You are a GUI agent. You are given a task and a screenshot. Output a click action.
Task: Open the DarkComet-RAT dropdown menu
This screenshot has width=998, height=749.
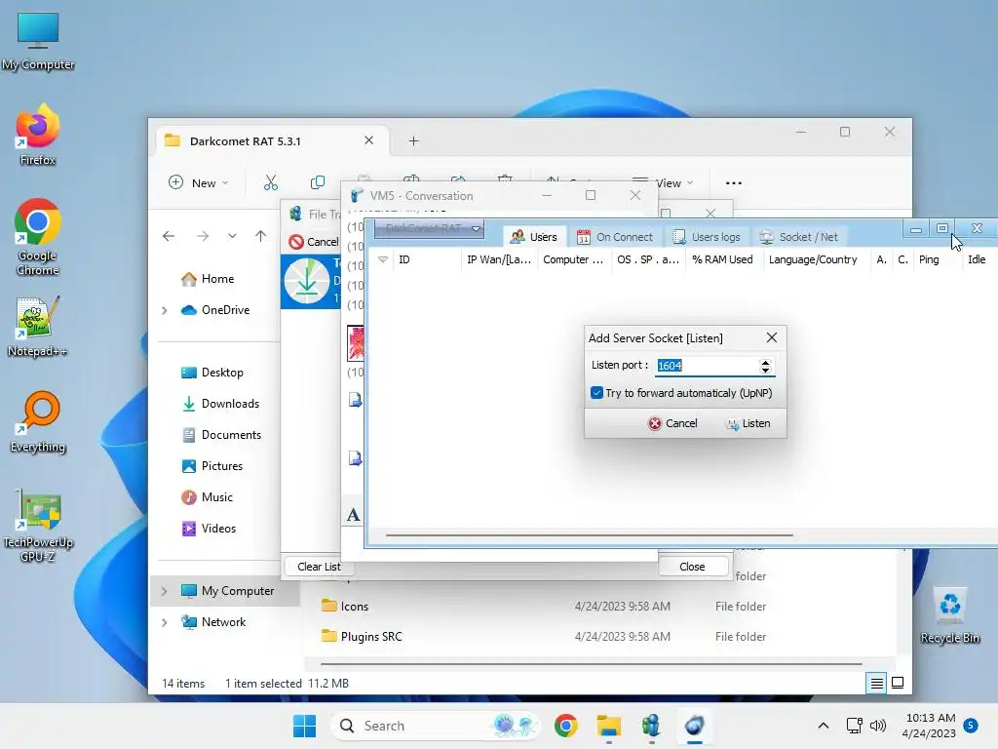point(429,228)
